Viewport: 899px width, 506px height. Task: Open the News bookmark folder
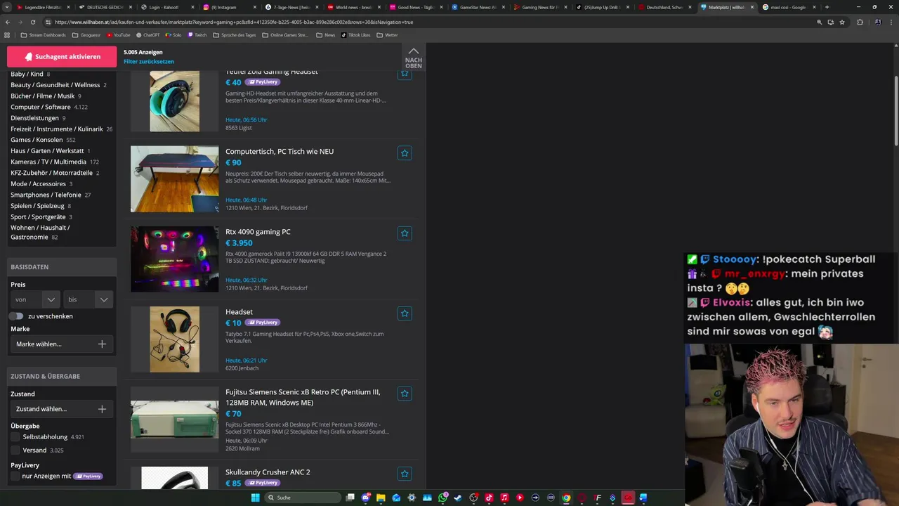tap(326, 34)
